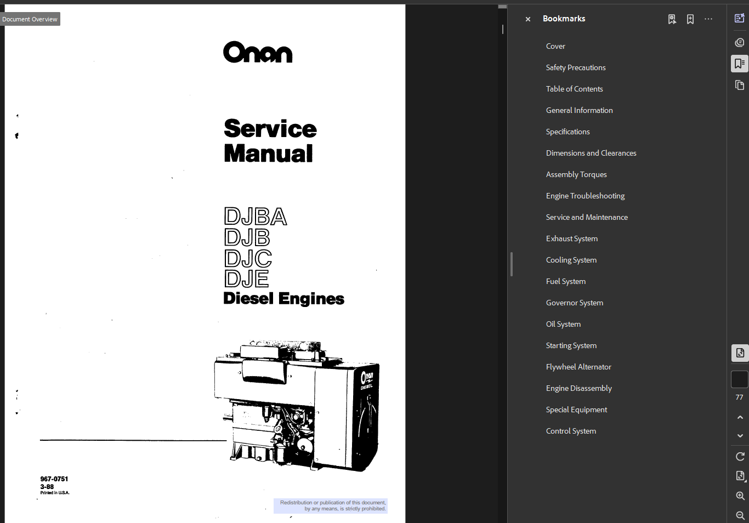Jump to Dimensions and Clearances bookmark

(x=591, y=153)
